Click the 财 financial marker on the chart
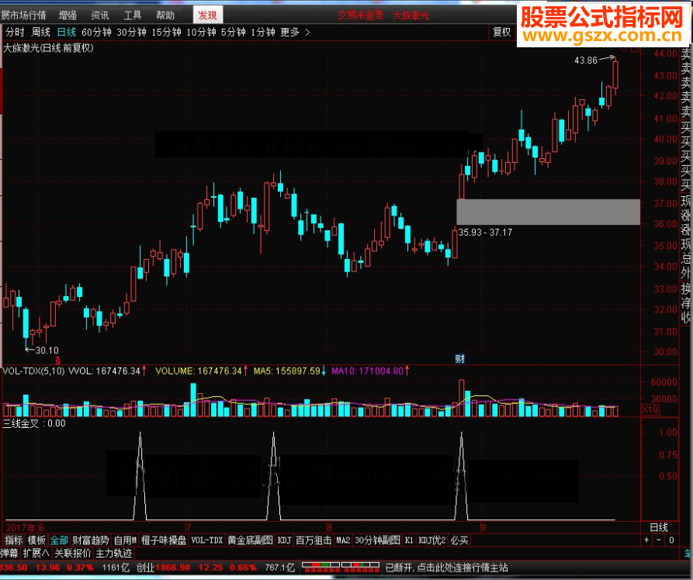The image size is (693, 580). coord(459,359)
